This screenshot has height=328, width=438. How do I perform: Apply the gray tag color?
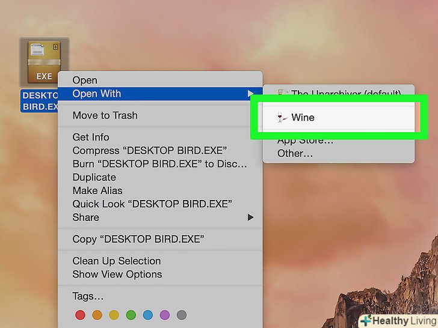pos(182,315)
